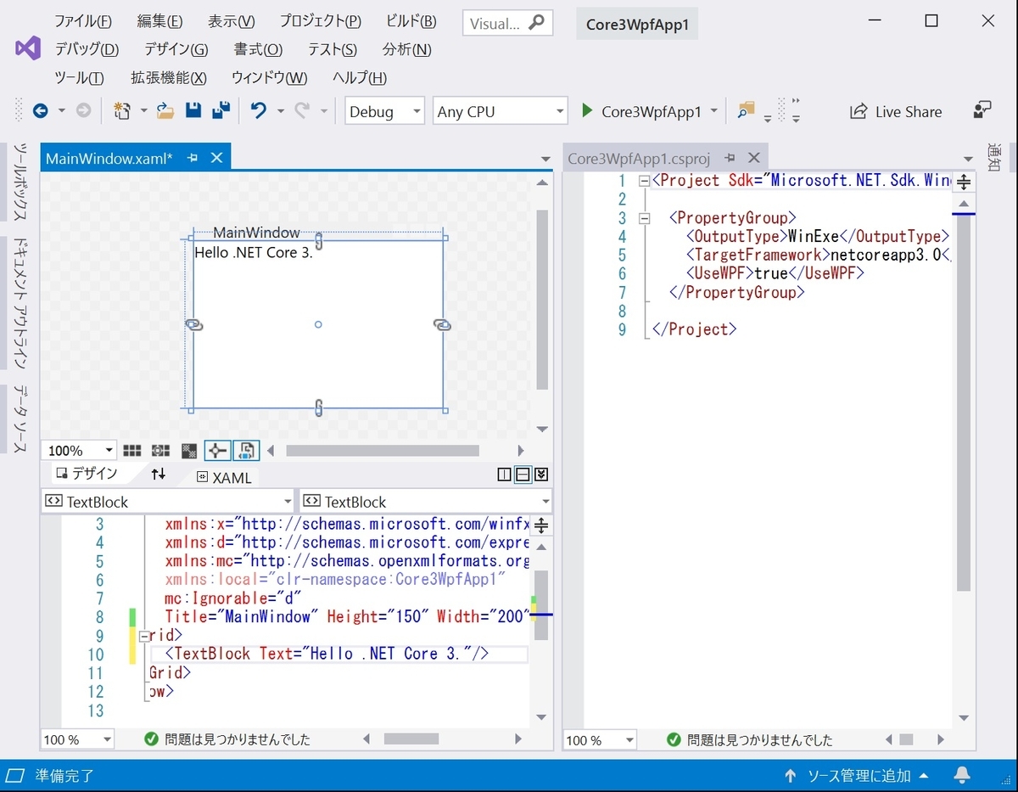Open the プロジェクト(P) menu
Viewport: 1018px width, 792px height.
click(x=320, y=21)
